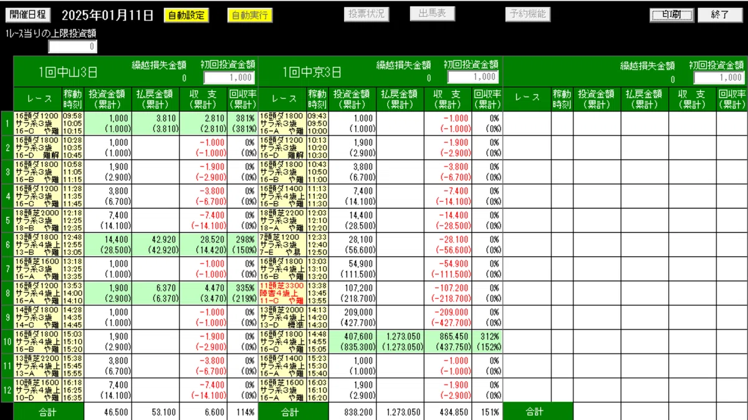748x420 pixels.
Task: Open the 出馬表 race card button
Action: click(x=432, y=14)
